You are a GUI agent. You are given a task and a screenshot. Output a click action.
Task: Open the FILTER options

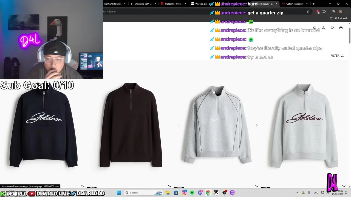[337, 56]
